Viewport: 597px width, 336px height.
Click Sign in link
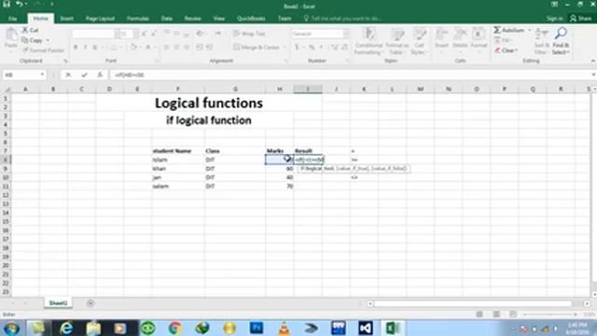554,19
